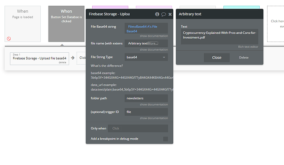Show documentation for file name field
This screenshot has width=284, height=165.
point(154,50)
